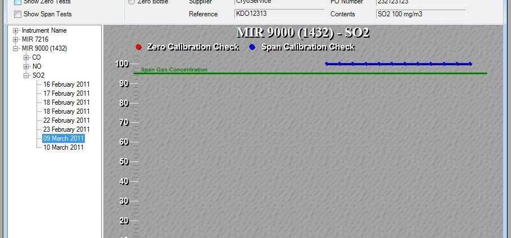The image size is (511, 238).
Task: Click the 20 value on the y-axis
Action: [124, 221]
